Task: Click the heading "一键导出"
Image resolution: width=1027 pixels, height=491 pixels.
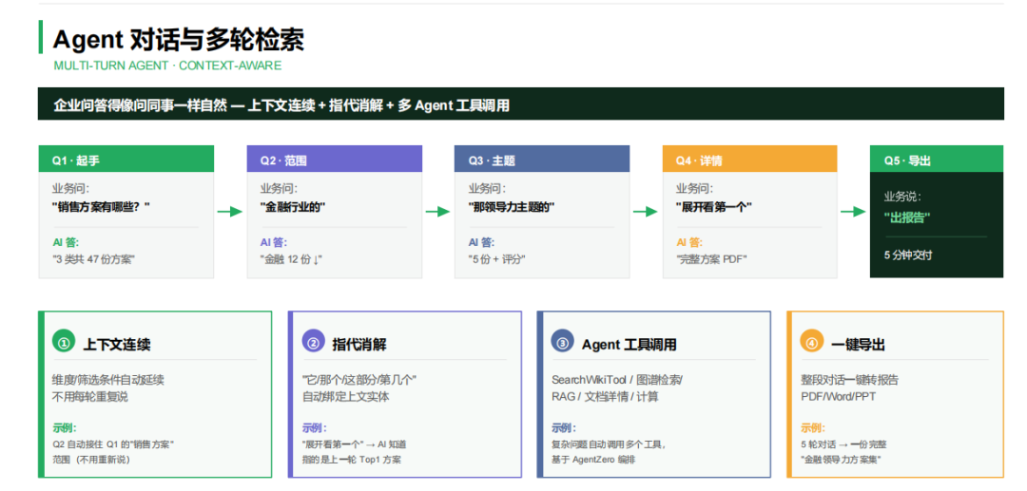Action: click(x=858, y=345)
